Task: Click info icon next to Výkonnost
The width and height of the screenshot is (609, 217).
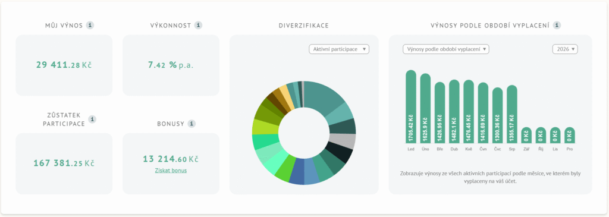Action: click(x=199, y=25)
